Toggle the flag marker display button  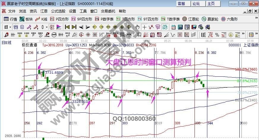click(x=59, y=27)
